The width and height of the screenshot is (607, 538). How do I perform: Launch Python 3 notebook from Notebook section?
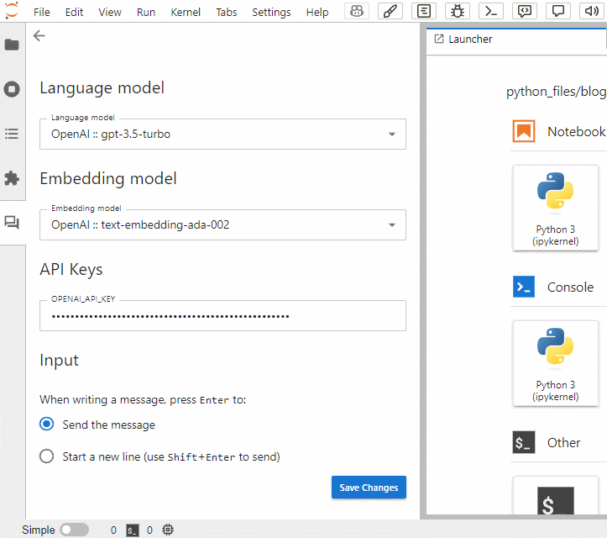pyautogui.click(x=555, y=207)
